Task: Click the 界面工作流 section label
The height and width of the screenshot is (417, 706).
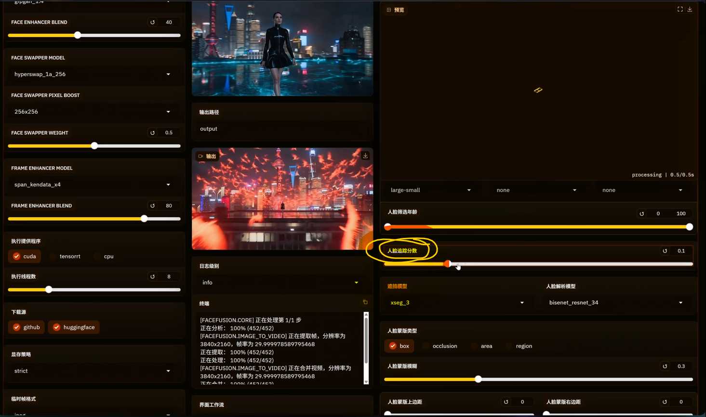Action: pos(212,405)
